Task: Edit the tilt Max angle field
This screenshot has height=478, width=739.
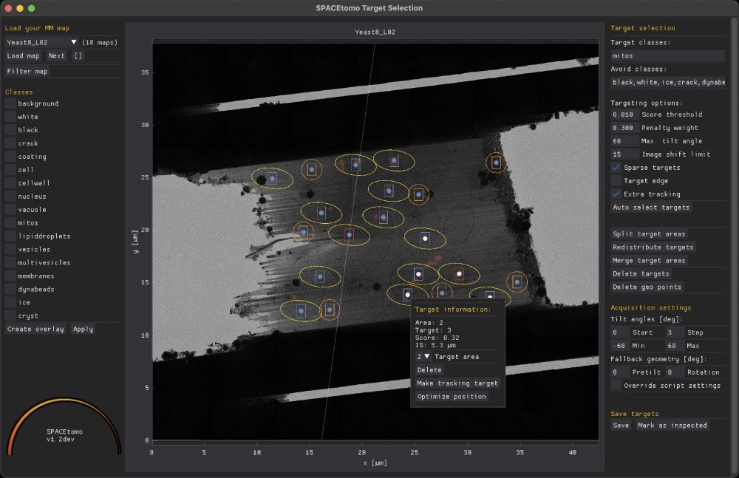Action: point(675,346)
